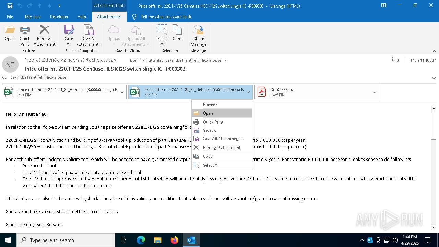Click the NZ sender avatar
The width and height of the screenshot is (439, 247).
pos(10,64)
